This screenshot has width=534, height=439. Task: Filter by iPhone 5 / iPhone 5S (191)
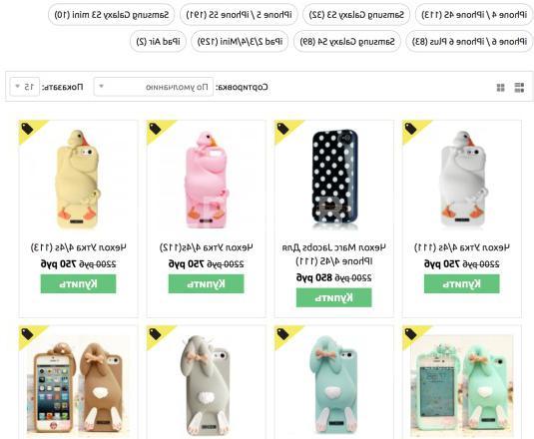coord(239,15)
